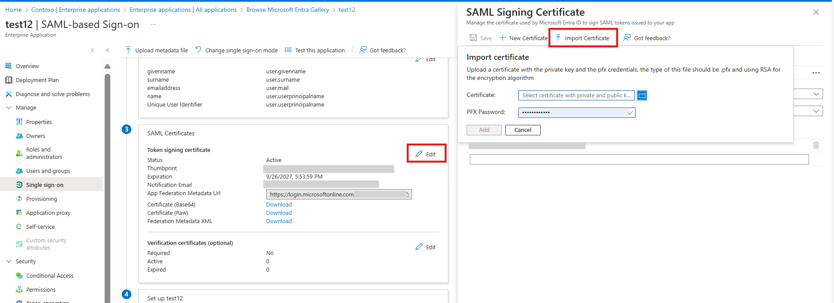
Task: Close the SAML Signing Certificate panel
Action: point(816,12)
